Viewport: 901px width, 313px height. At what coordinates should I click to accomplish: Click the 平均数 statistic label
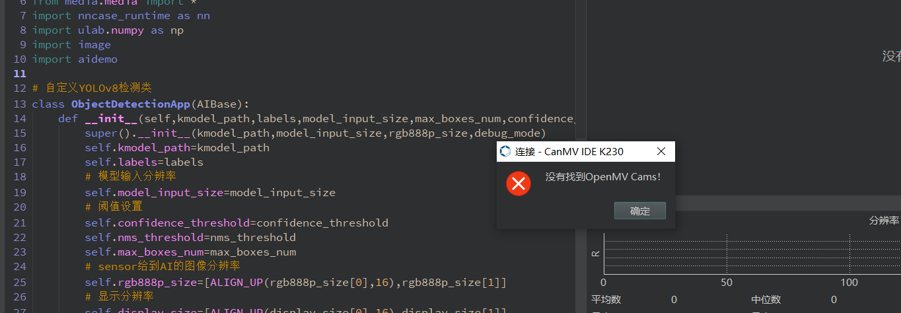pyautogui.click(x=606, y=300)
